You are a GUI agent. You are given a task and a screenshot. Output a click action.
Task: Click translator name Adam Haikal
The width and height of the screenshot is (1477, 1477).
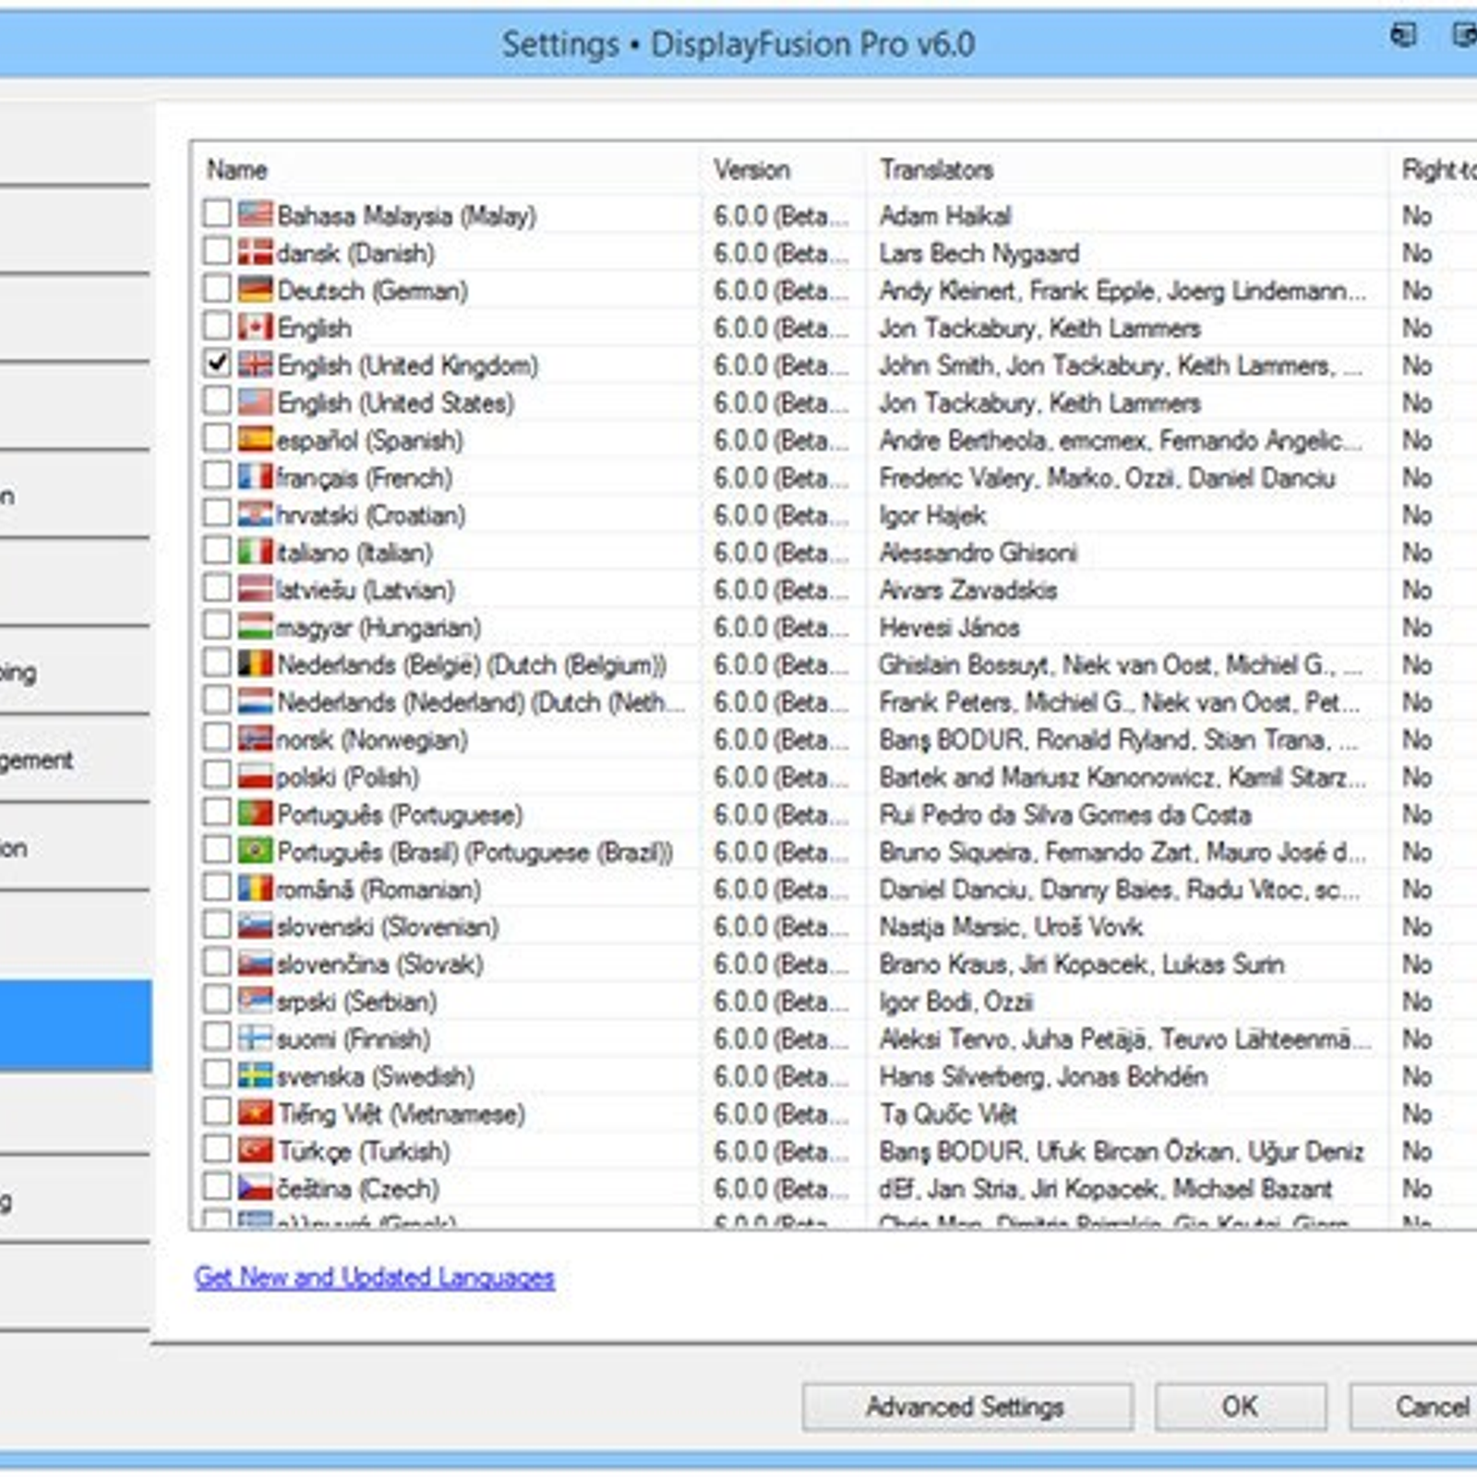[x=944, y=216]
